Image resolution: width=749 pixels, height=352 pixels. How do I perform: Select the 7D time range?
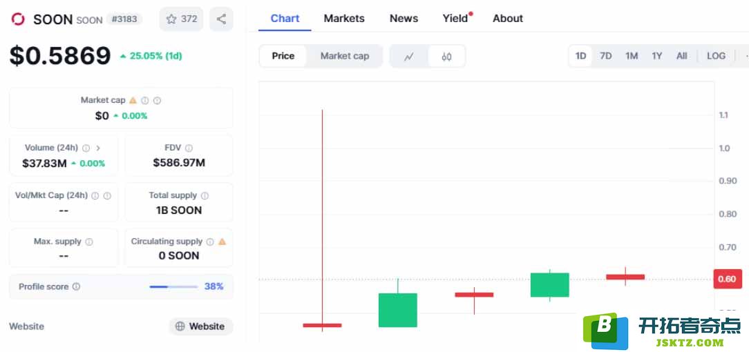click(x=606, y=56)
